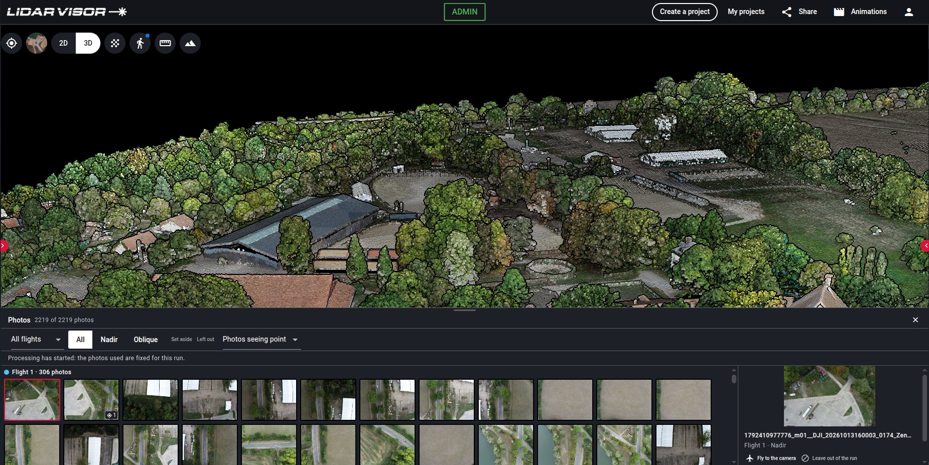Select the All photos filter tab

click(80, 340)
